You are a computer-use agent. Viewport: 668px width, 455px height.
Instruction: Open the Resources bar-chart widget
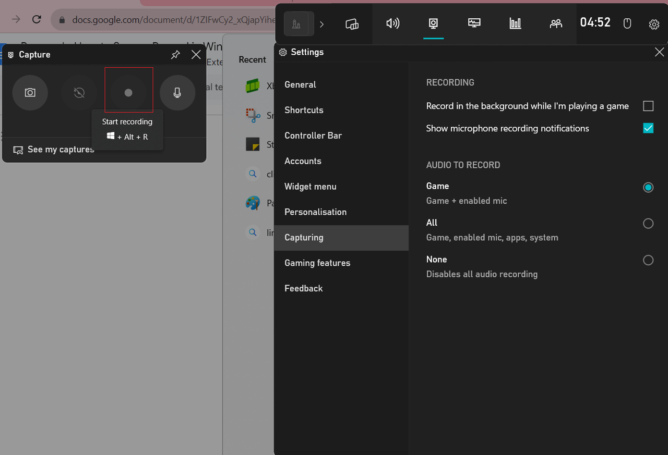point(515,23)
